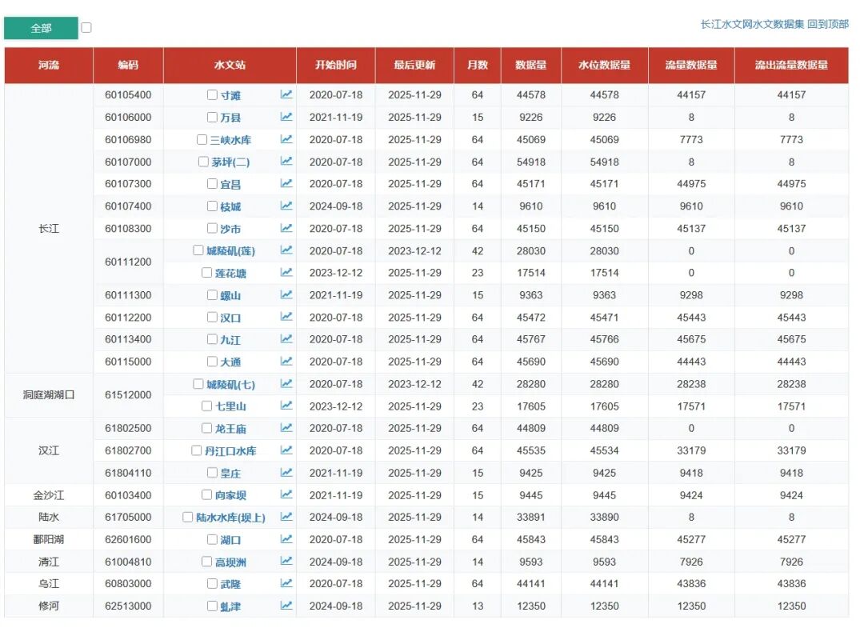864x632 pixels.
Task: Open the chart icon for 宜昌 station
Action: [286, 183]
